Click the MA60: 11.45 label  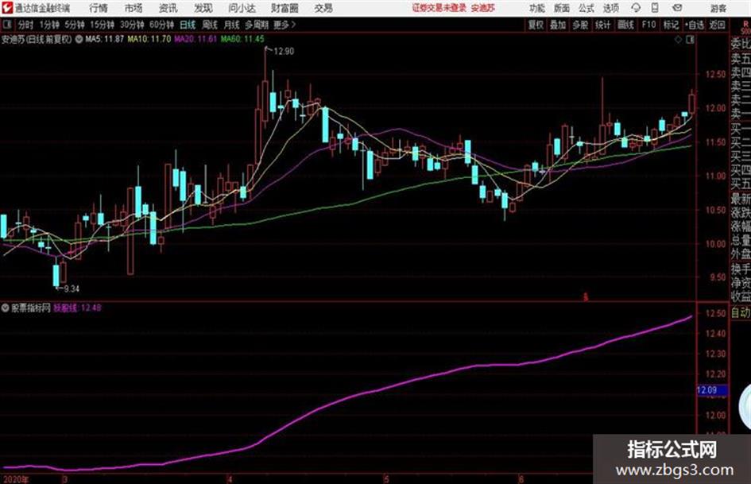point(242,39)
